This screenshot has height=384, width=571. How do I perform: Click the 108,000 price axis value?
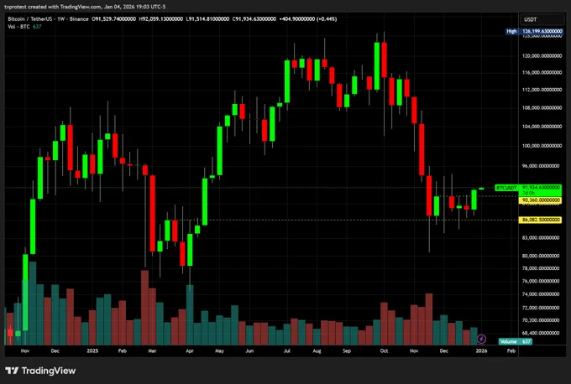(x=542, y=107)
